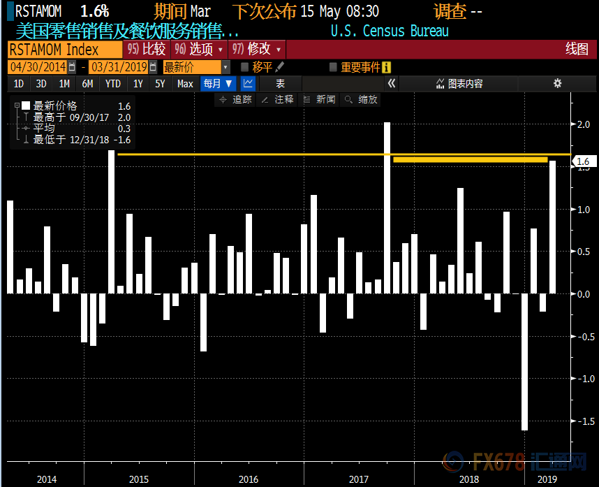Enable the 重要事件 checkbox

click(333, 67)
